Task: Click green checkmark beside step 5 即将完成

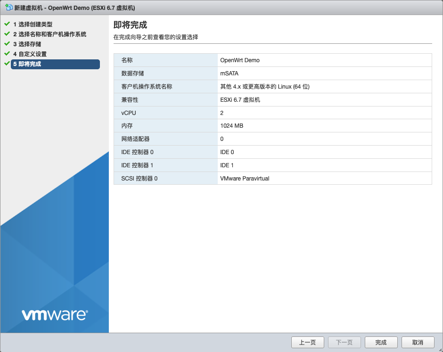Action: (7, 63)
